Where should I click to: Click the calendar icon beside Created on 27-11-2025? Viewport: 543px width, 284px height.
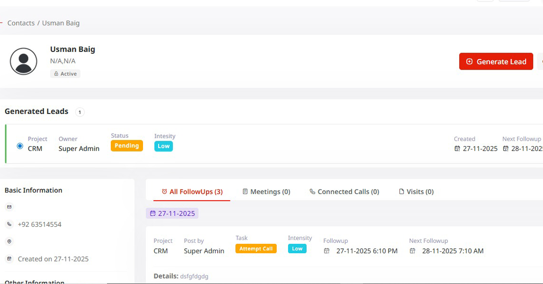tap(9, 259)
